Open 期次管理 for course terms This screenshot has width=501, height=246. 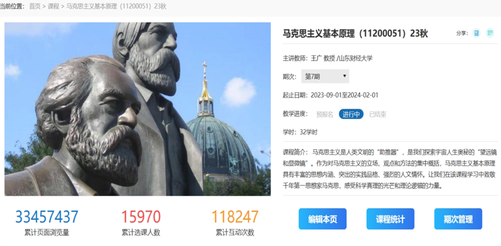458,219
